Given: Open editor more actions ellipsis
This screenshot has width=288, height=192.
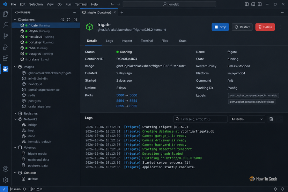Looking at the screenshot, I should (282, 13).
